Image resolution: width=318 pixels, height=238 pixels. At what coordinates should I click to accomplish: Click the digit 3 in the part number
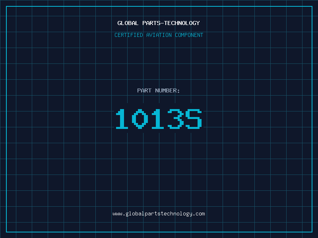176,119
